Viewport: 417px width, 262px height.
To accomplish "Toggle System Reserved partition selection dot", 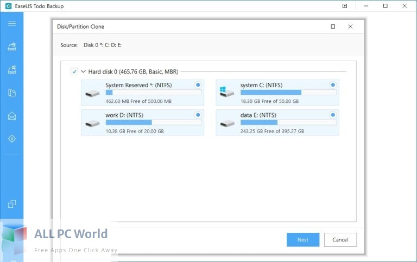I will [198, 85].
